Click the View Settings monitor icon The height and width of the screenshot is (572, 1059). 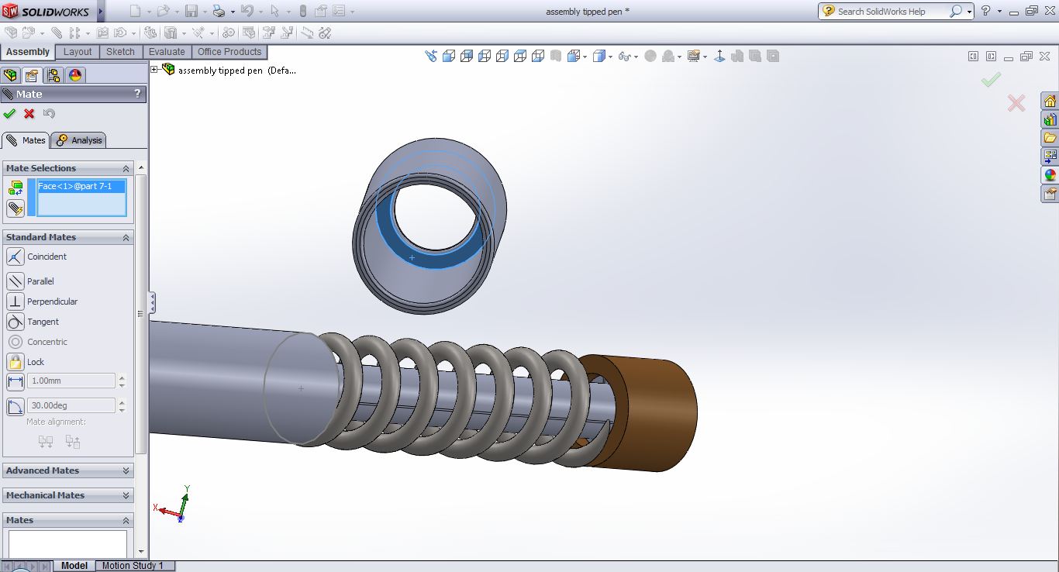click(695, 56)
